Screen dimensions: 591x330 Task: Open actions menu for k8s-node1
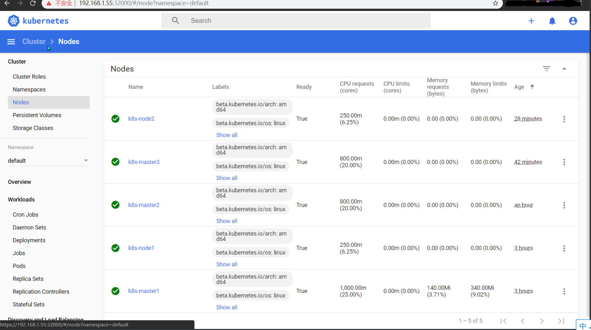tap(564, 248)
